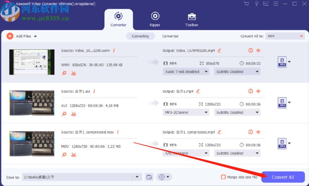The width and height of the screenshot is (309, 186).
Task: Open the Convert All to MP4 dropdown
Action: (285, 36)
